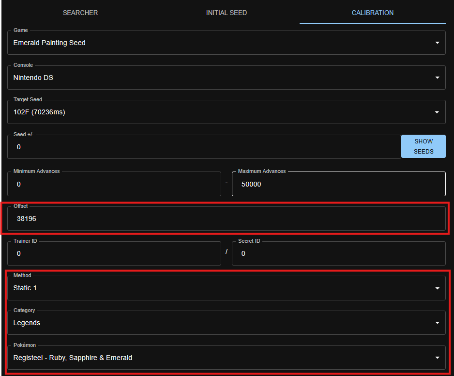Click the Offset field containing 38196
The width and height of the screenshot is (454, 376).
click(x=227, y=219)
